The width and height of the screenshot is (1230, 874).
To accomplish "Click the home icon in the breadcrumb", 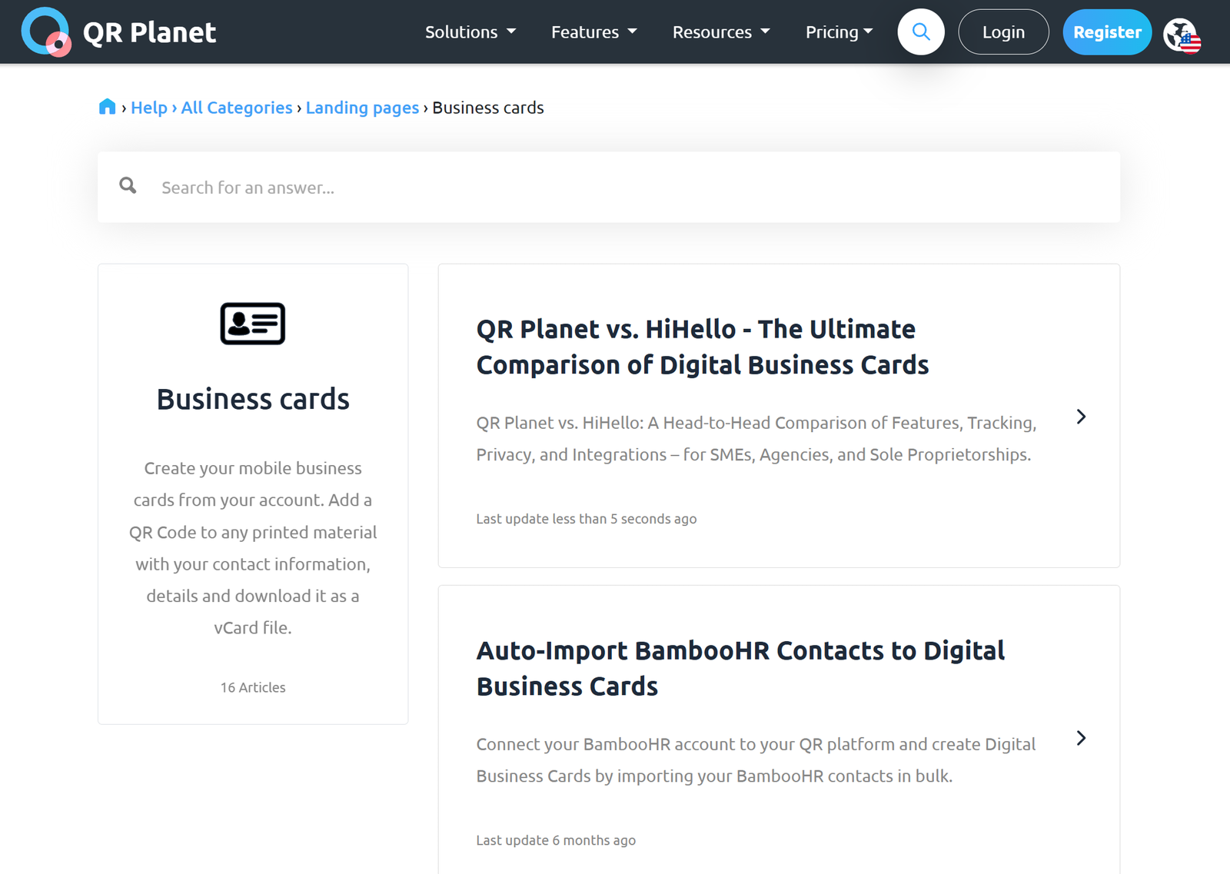I will tap(107, 106).
